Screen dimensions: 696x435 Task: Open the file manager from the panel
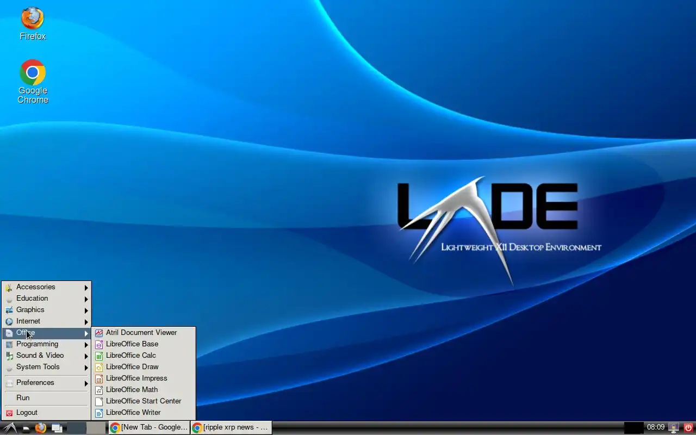click(26, 428)
